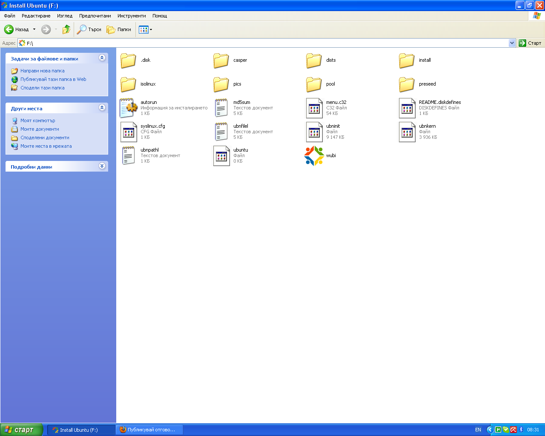Open the Изглед menu
The height and width of the screenshot is (436, 545).
65,16
